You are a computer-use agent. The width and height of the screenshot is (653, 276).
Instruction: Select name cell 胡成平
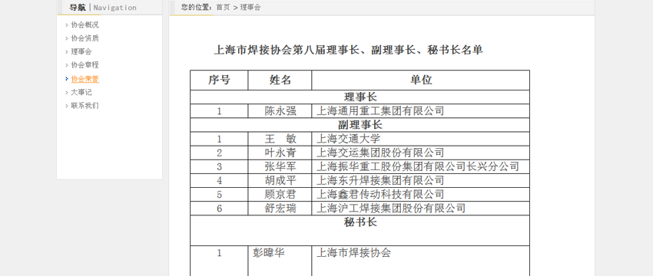click(x=280, y=180)
